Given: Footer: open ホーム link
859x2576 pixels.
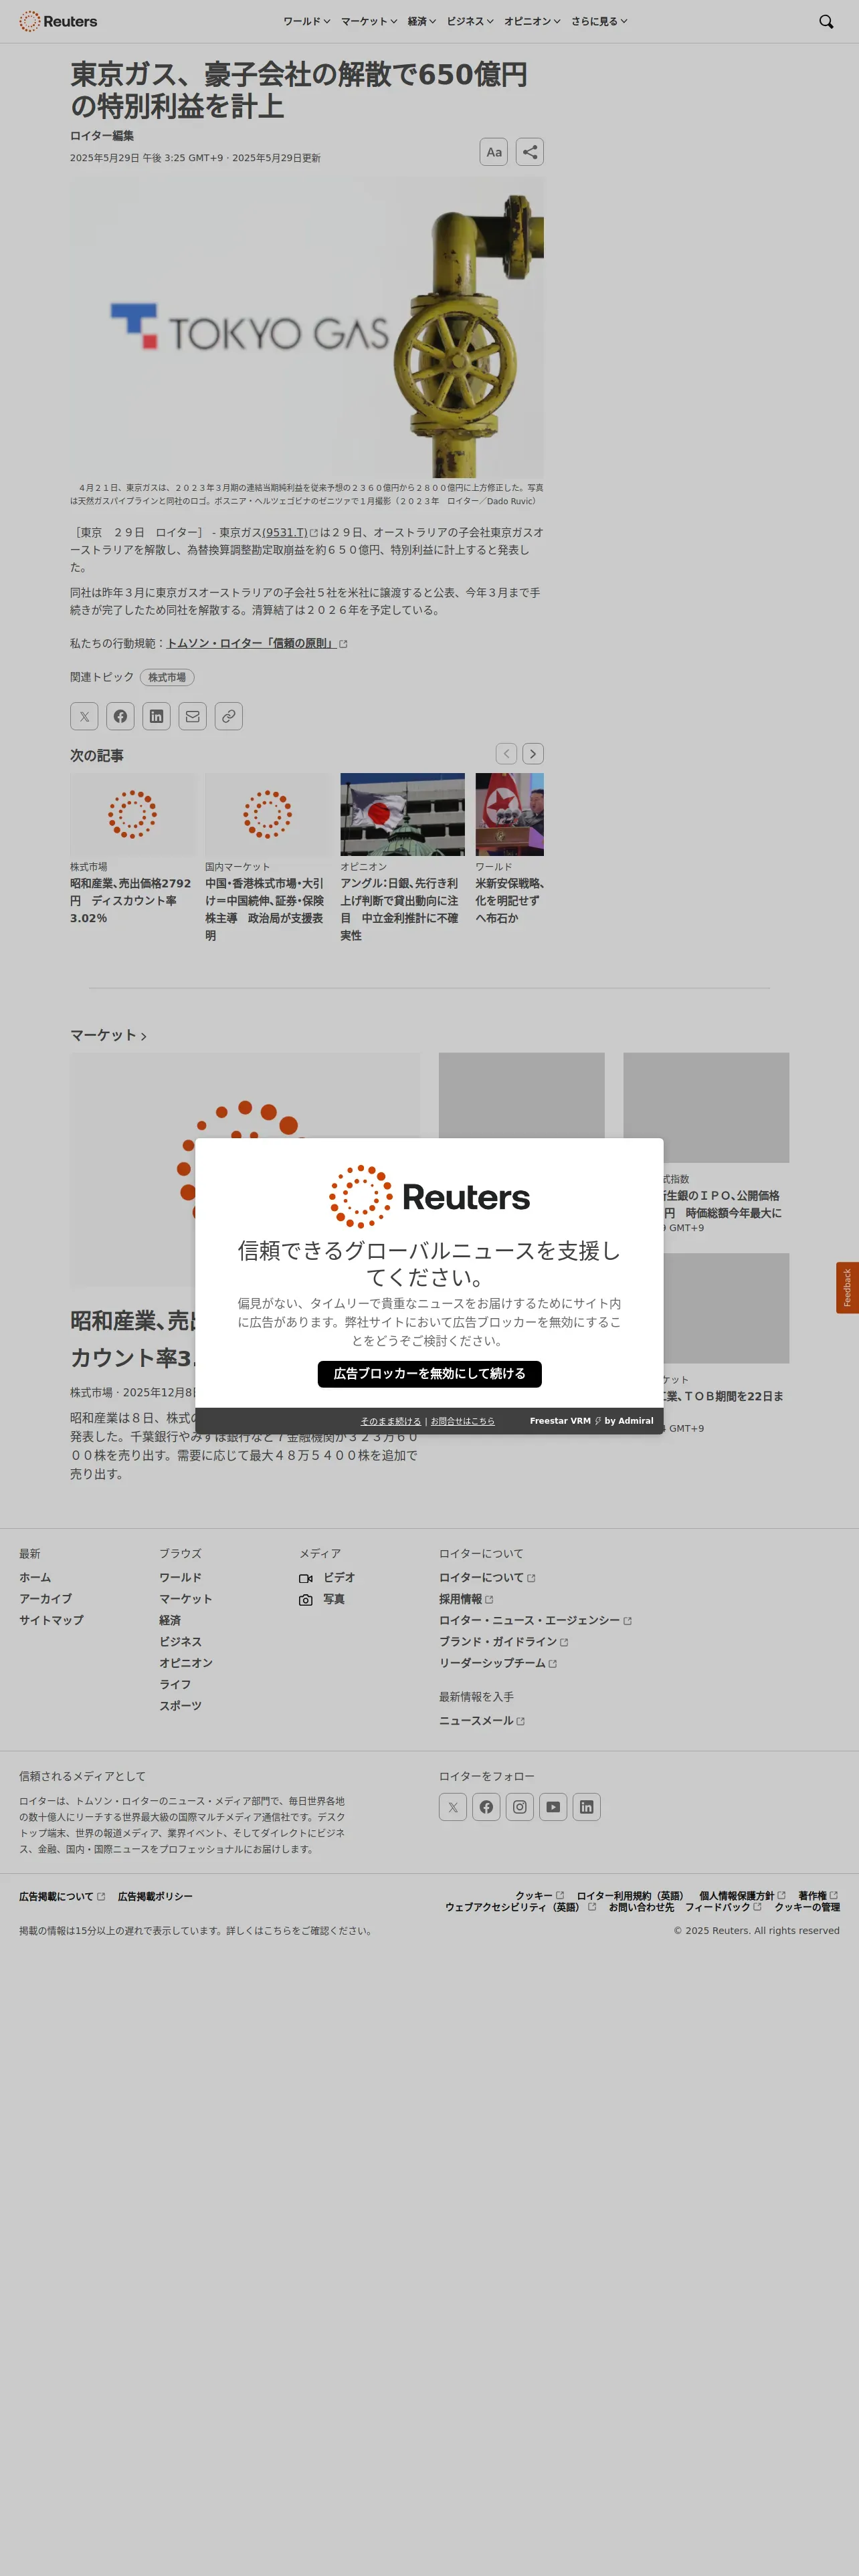Looking at the screenshot, I should [x=35, y=1578].
